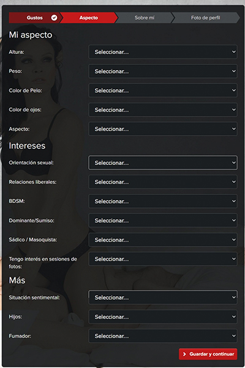Viewport: 245px width, 368px height.
Task: Open the Dominante/Sumiso dropdown
Action: click(x=163, y=220)
